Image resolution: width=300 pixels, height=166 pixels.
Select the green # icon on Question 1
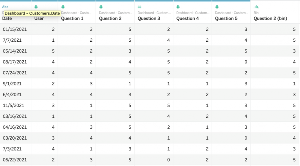[x=63, y=7]
